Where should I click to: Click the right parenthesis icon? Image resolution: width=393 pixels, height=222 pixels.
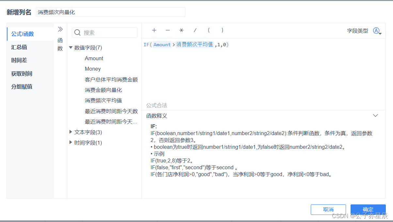point(222,30)
